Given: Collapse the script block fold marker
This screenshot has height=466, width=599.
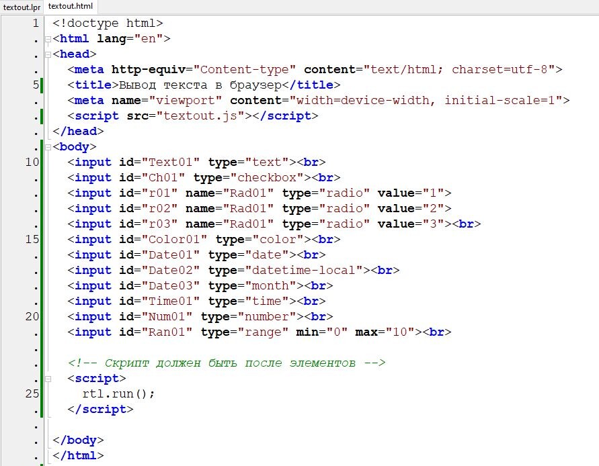Looking at the screenshot, I should click(x=48, y=379).
